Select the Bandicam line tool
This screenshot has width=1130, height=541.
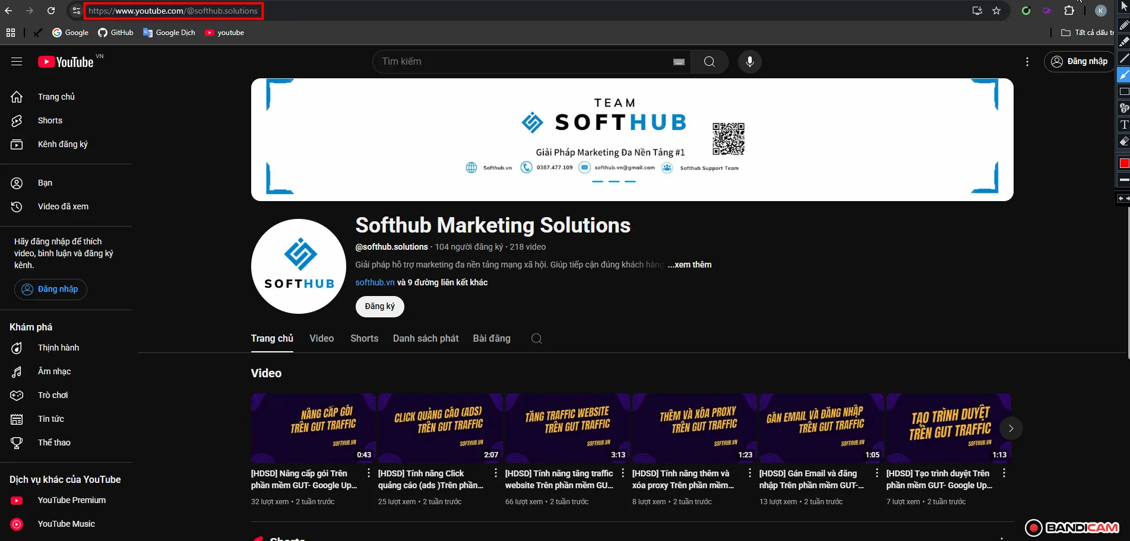tap(1123, 58)
